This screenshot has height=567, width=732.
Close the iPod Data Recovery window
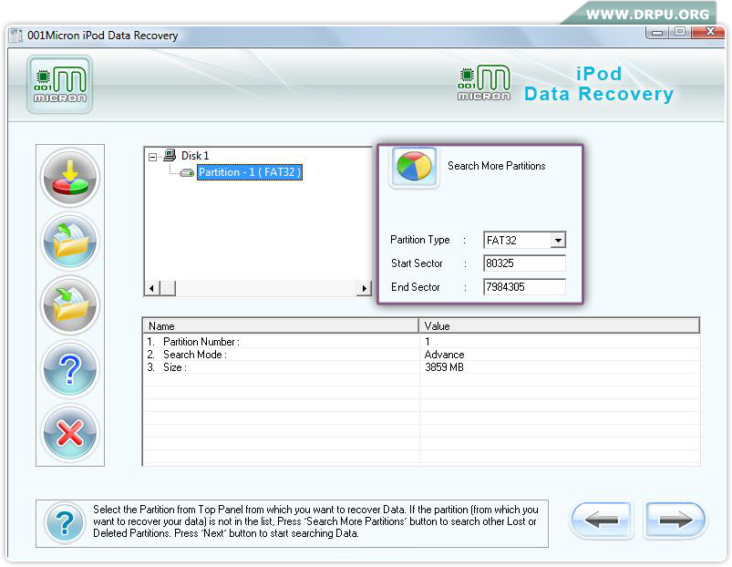tap(709, 31)
